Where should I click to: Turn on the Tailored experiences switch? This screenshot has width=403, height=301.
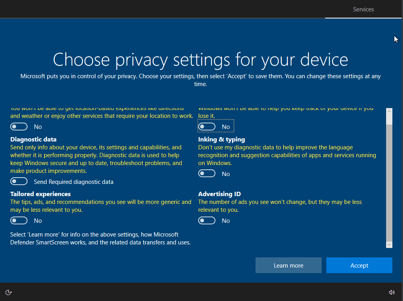(x=19, y=221)
